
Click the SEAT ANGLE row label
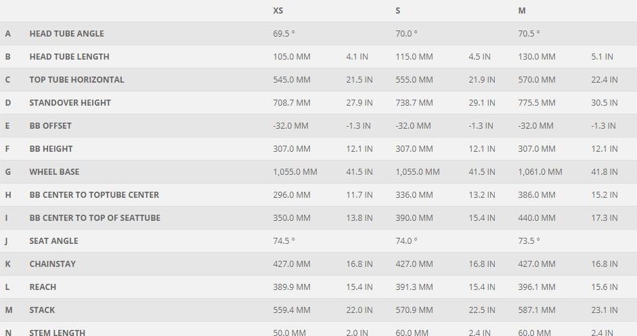click(x=53, y=241)
